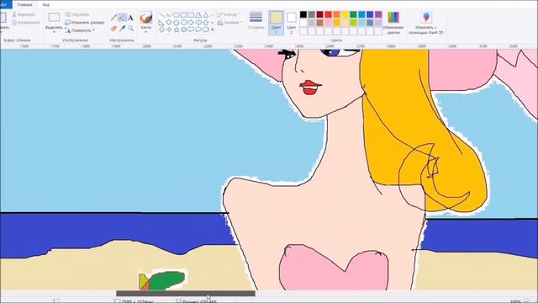Expand the Кисти brushes dropdown arrow
538x303 pixels.
point(145,32)
